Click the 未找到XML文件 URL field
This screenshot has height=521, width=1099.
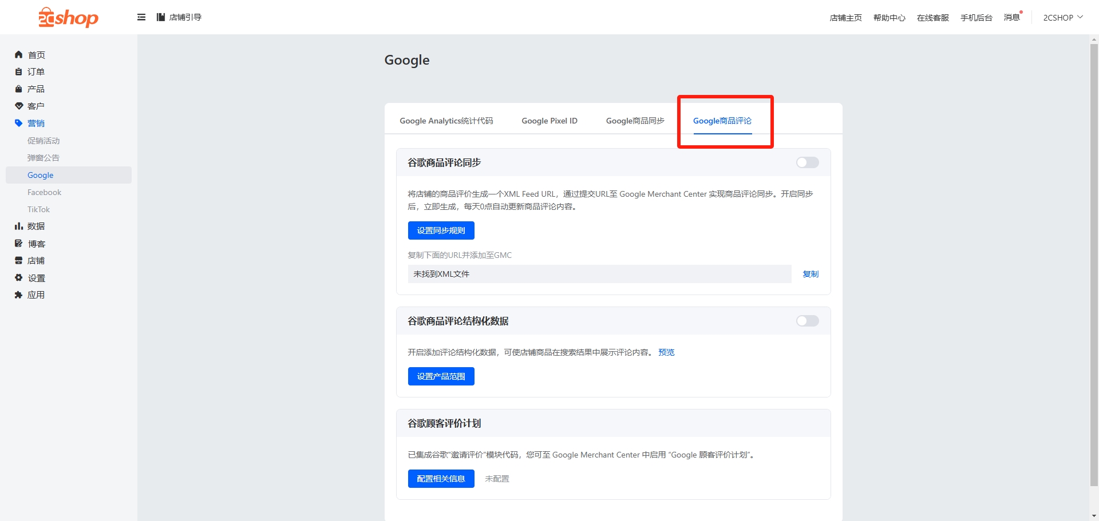(599, 274)
